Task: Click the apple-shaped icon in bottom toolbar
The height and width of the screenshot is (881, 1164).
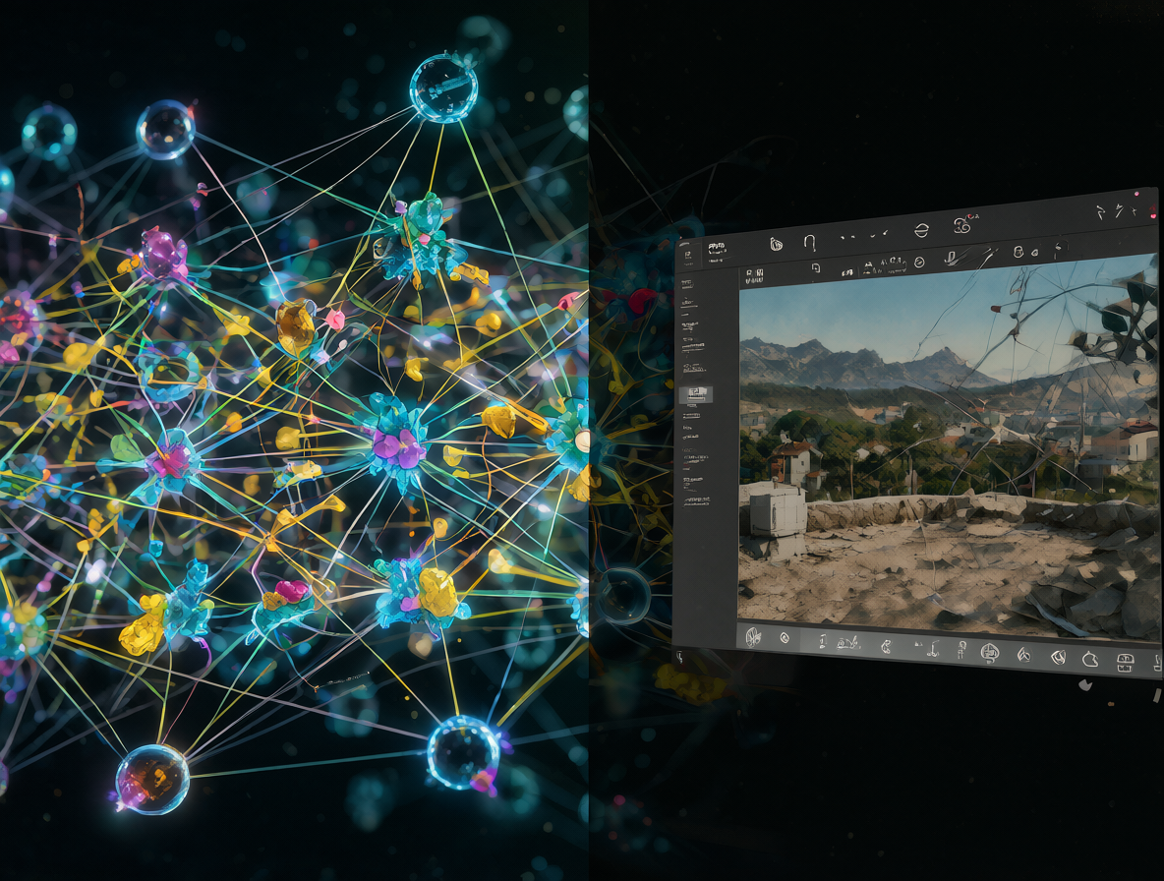Action: click(1089, 659)
